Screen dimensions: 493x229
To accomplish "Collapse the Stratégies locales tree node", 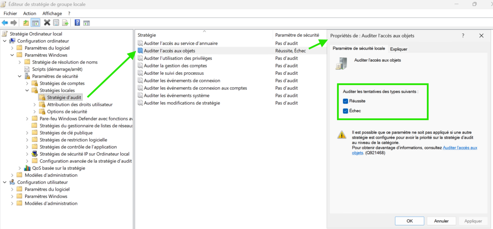I will click(x=27, y=90).
